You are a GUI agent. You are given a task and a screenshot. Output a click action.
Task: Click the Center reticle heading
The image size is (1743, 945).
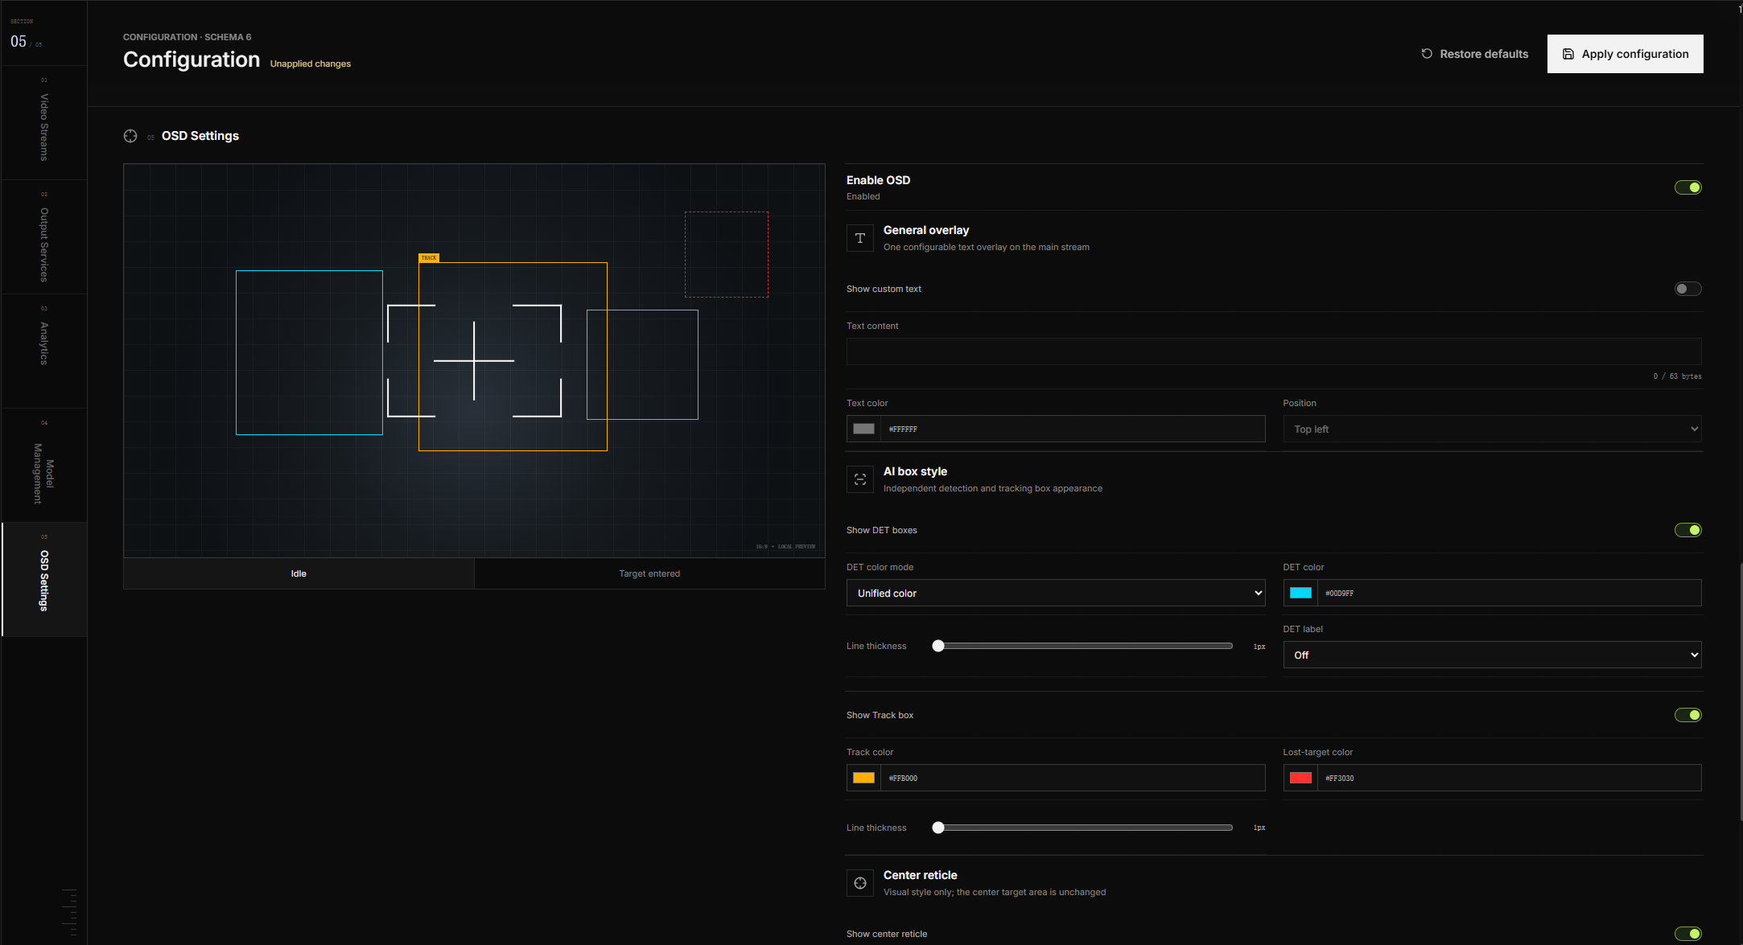(921, 875)
